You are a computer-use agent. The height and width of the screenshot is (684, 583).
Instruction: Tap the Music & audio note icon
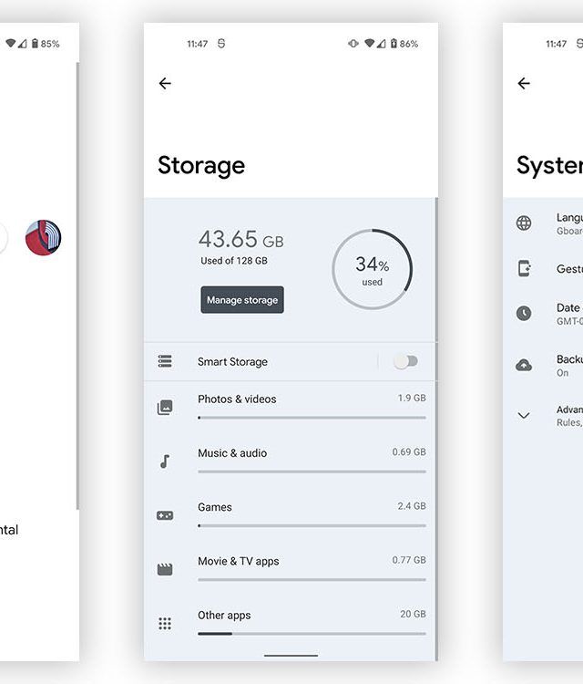coord(165,461)
